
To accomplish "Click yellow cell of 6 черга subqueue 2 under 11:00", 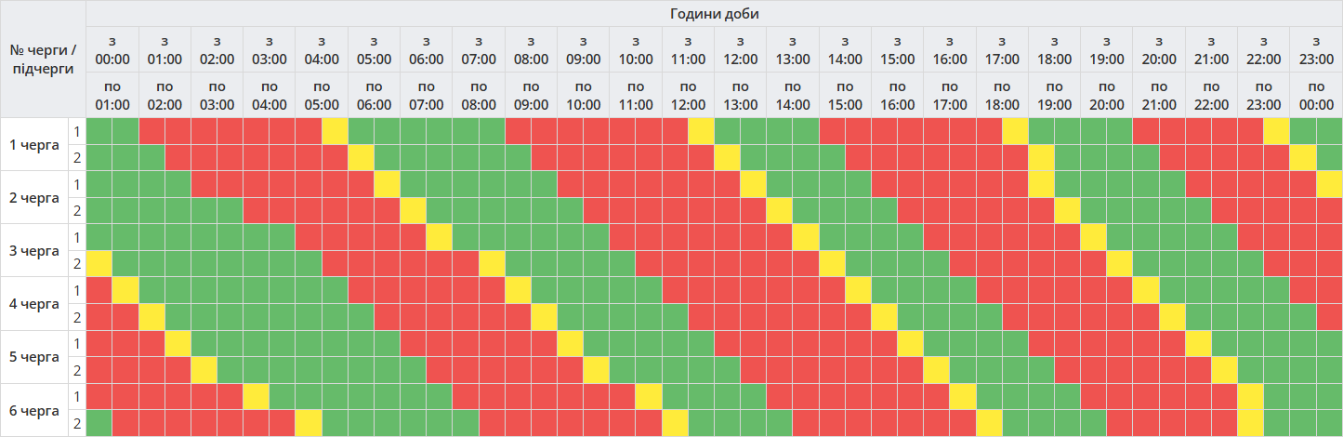I will point(675,423).
